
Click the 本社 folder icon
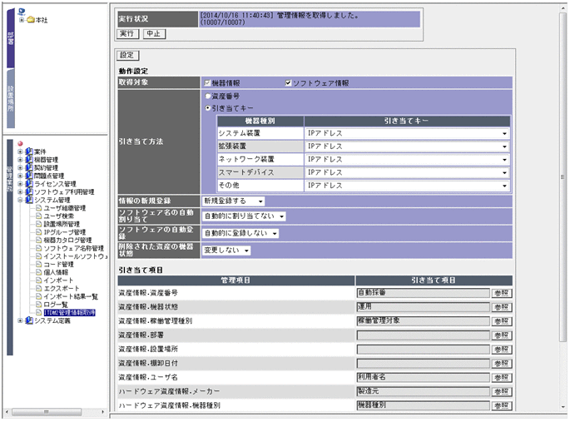coord(31,20)
